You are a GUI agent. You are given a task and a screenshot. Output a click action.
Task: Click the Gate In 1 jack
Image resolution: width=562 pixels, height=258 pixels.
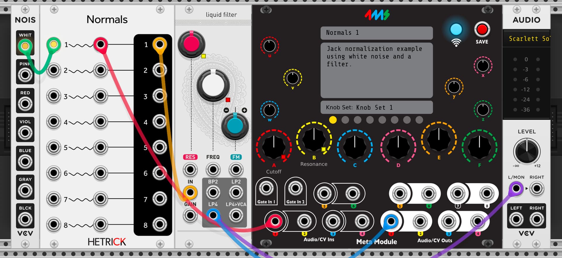266,189
